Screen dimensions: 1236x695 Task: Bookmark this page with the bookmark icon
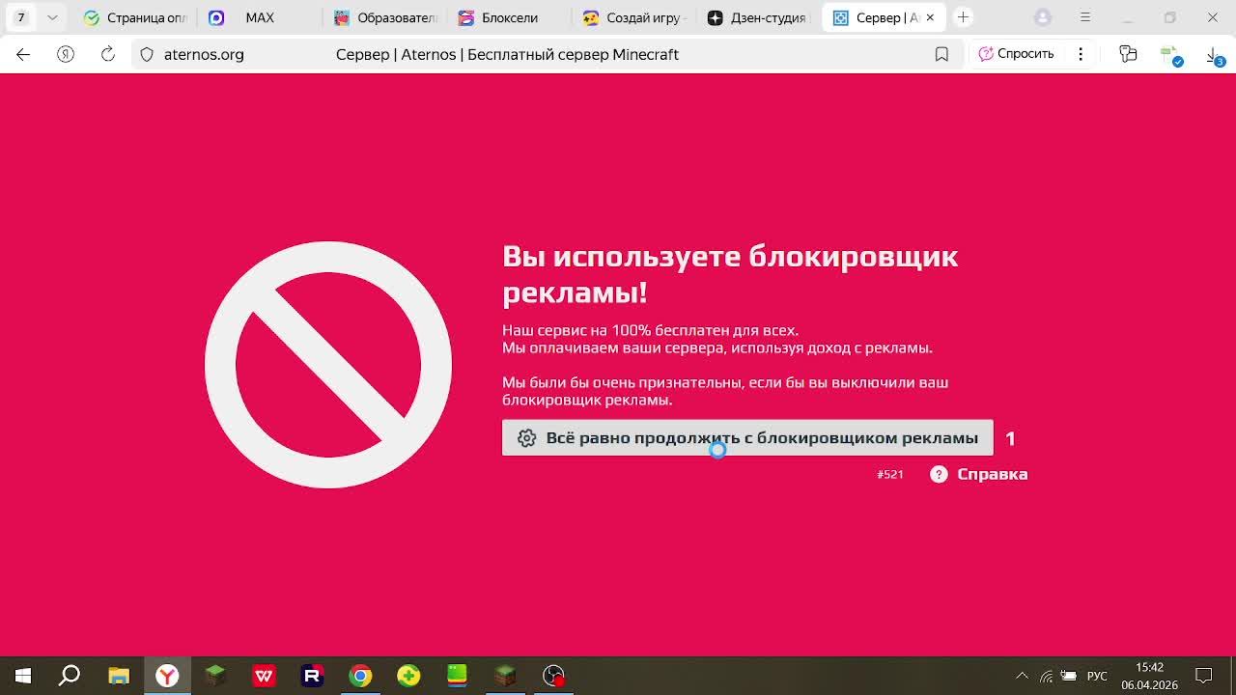[941, 54]
